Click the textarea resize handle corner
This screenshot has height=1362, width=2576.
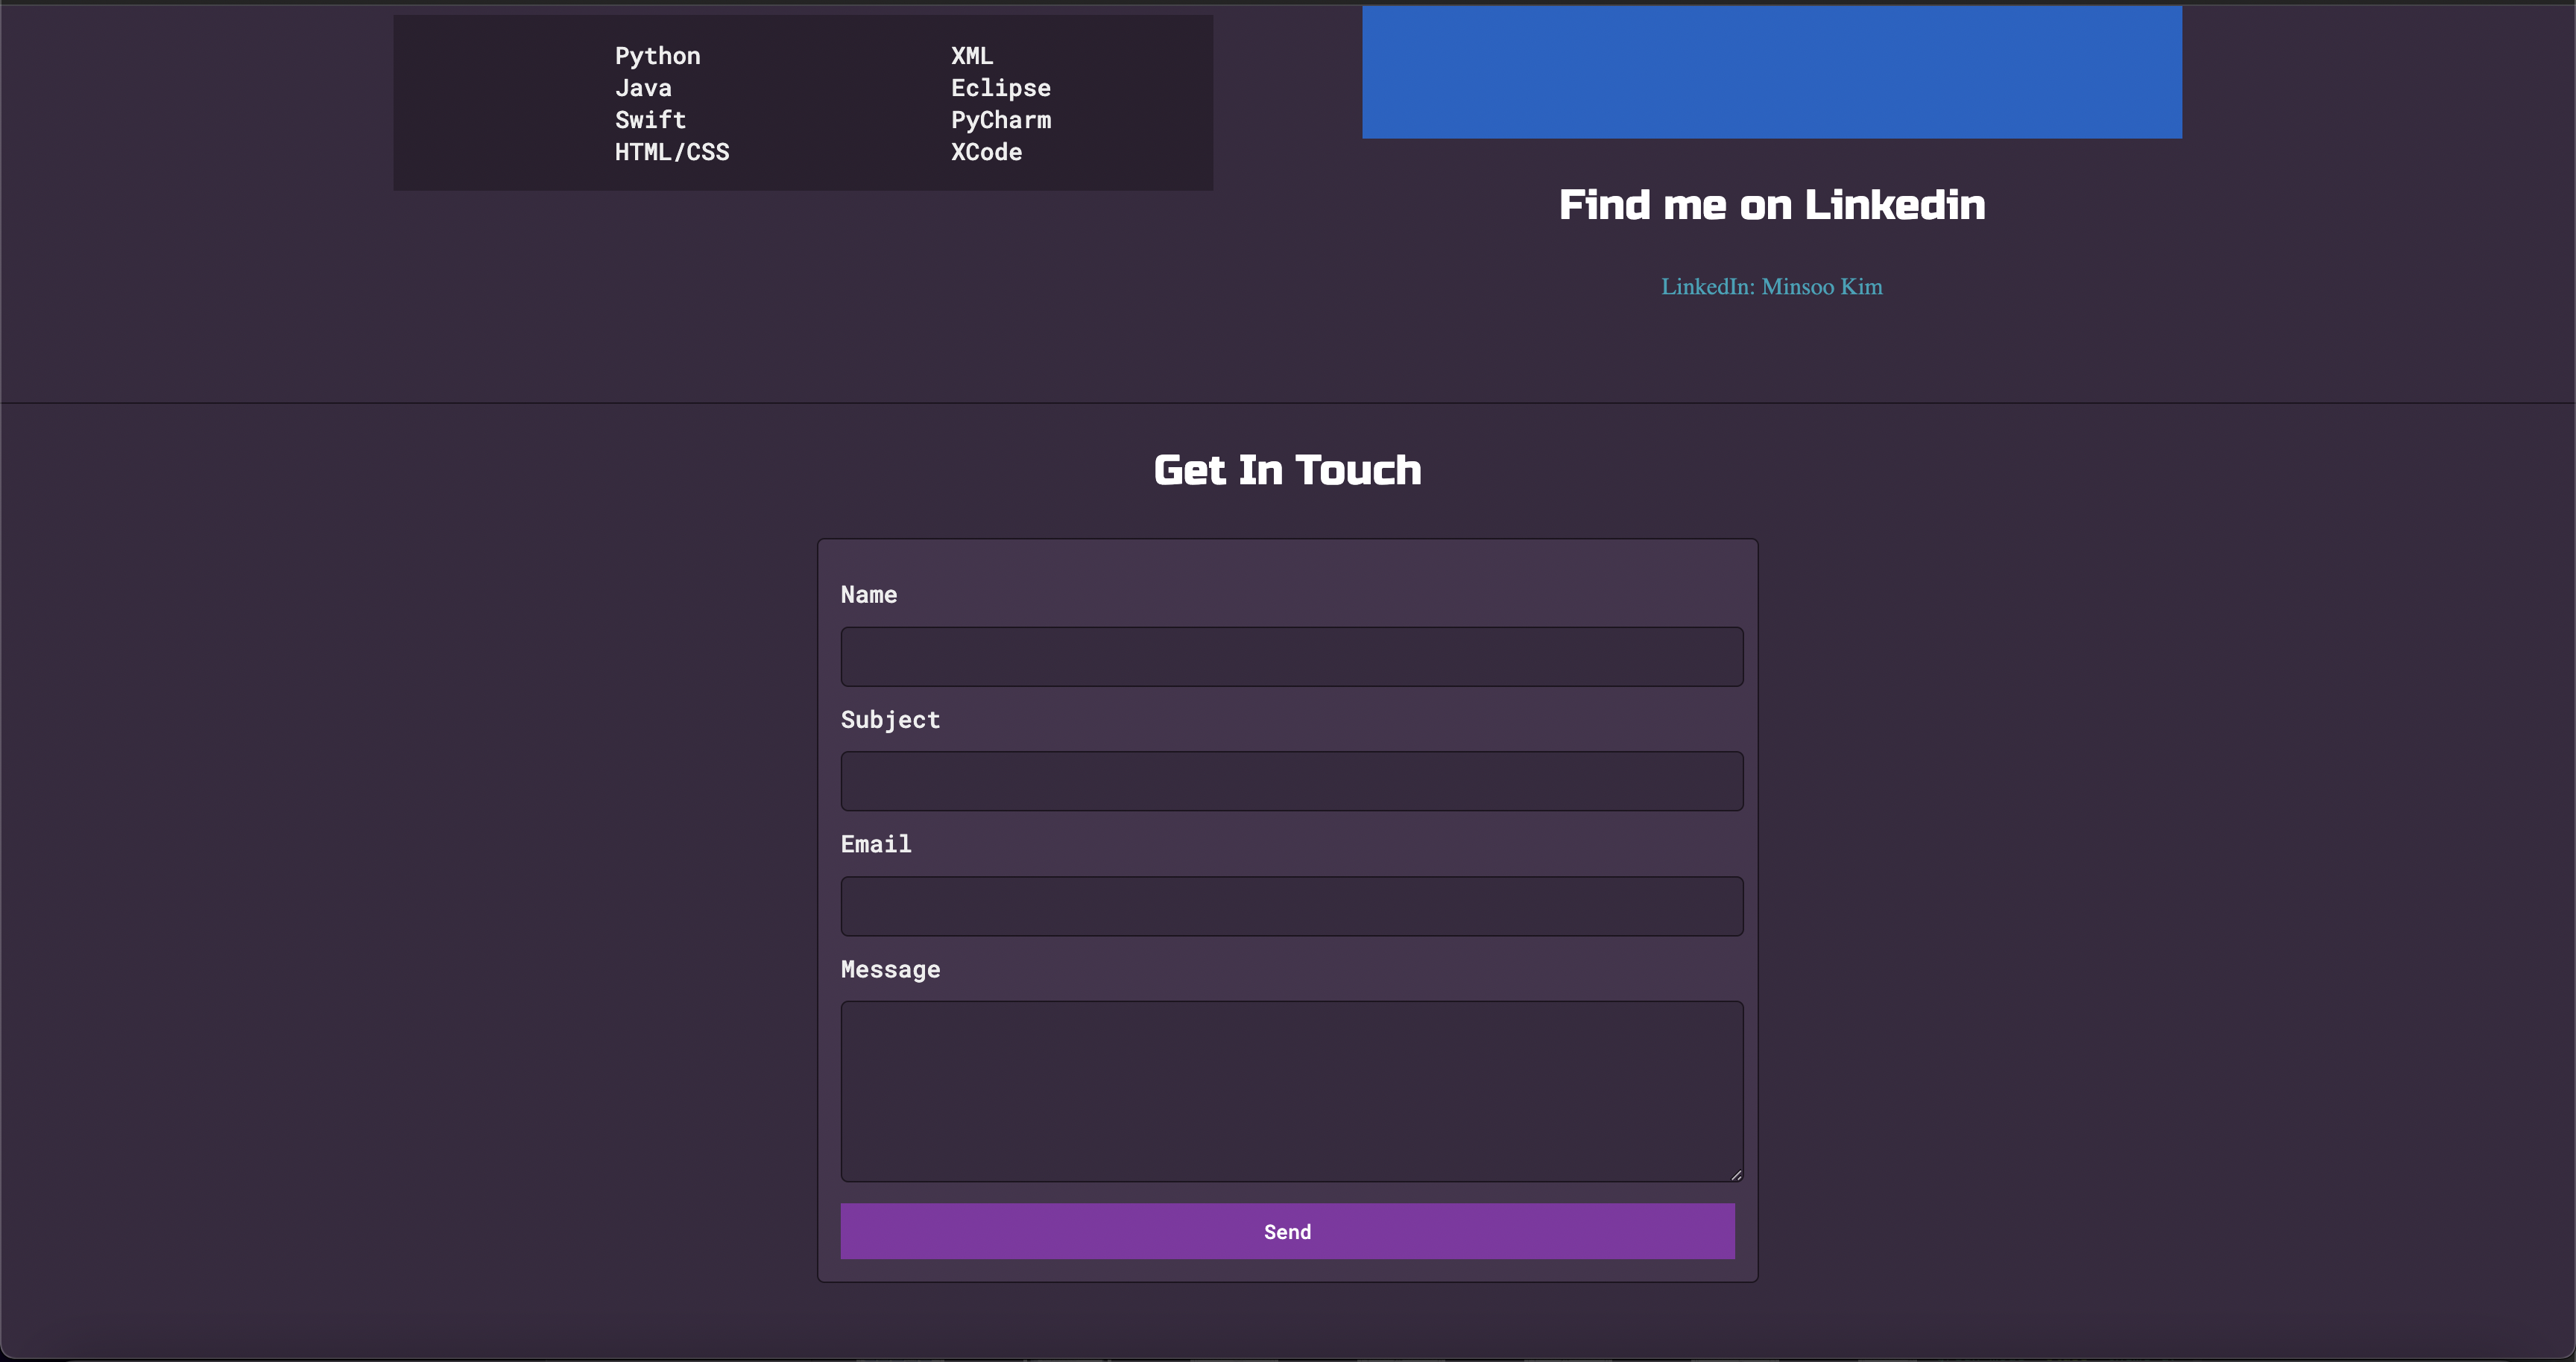pos(1736,1175)
